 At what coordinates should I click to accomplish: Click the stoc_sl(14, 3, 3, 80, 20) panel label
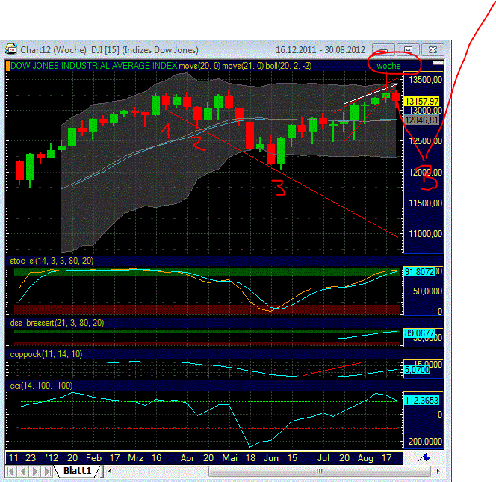pos(52,261)
